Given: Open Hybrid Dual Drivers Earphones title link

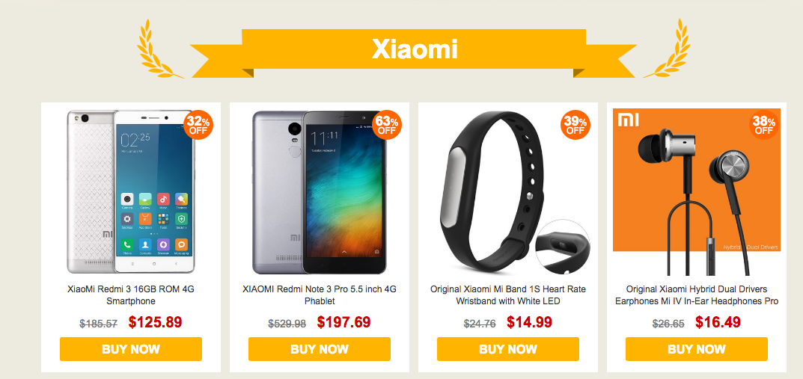Looking at the screenshot, I should pos(697,295).
